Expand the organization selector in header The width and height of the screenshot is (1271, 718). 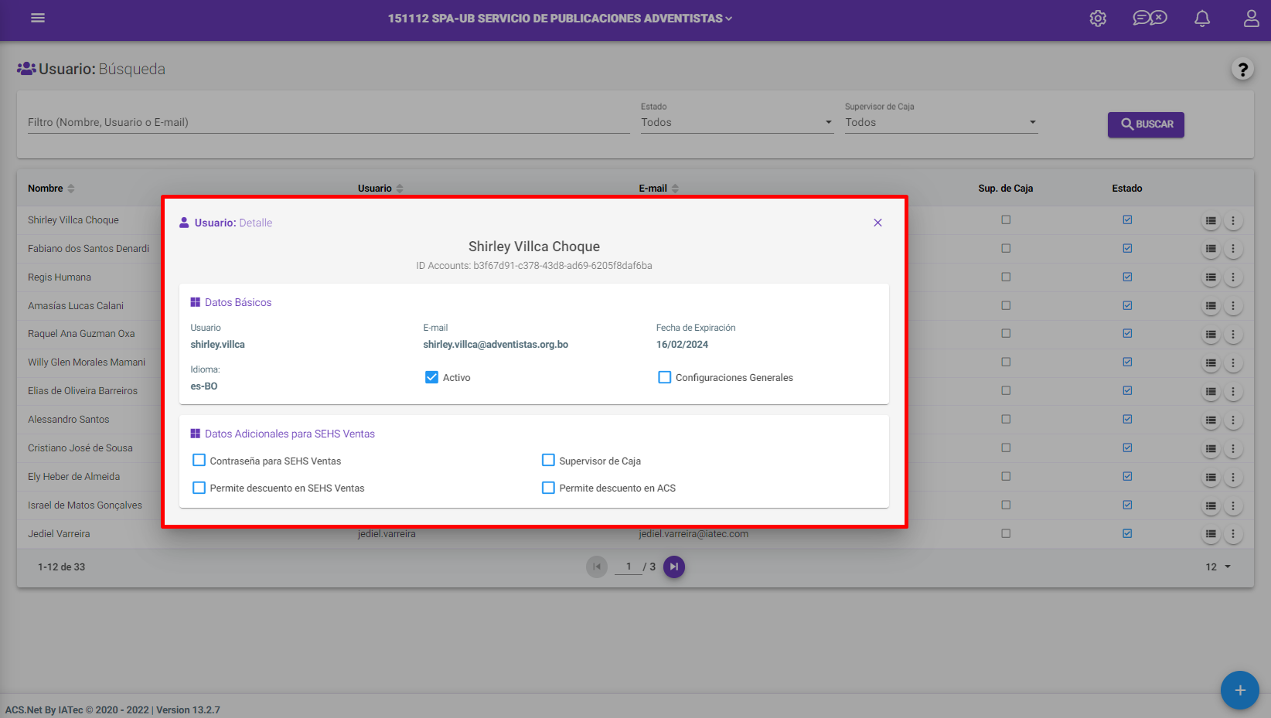(561, 19)
